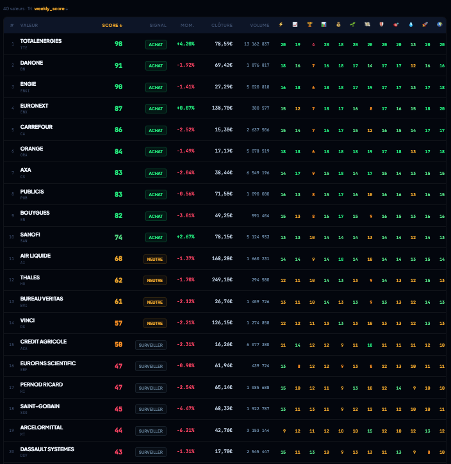451x464 pixels.
Task: Open the DANONE stock row
Action: (x=32, y=63)
